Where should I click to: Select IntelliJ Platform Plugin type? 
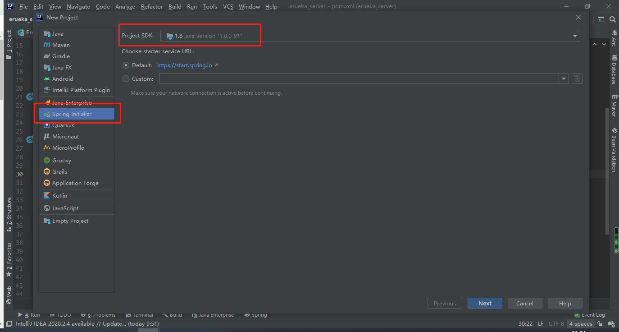77,90
